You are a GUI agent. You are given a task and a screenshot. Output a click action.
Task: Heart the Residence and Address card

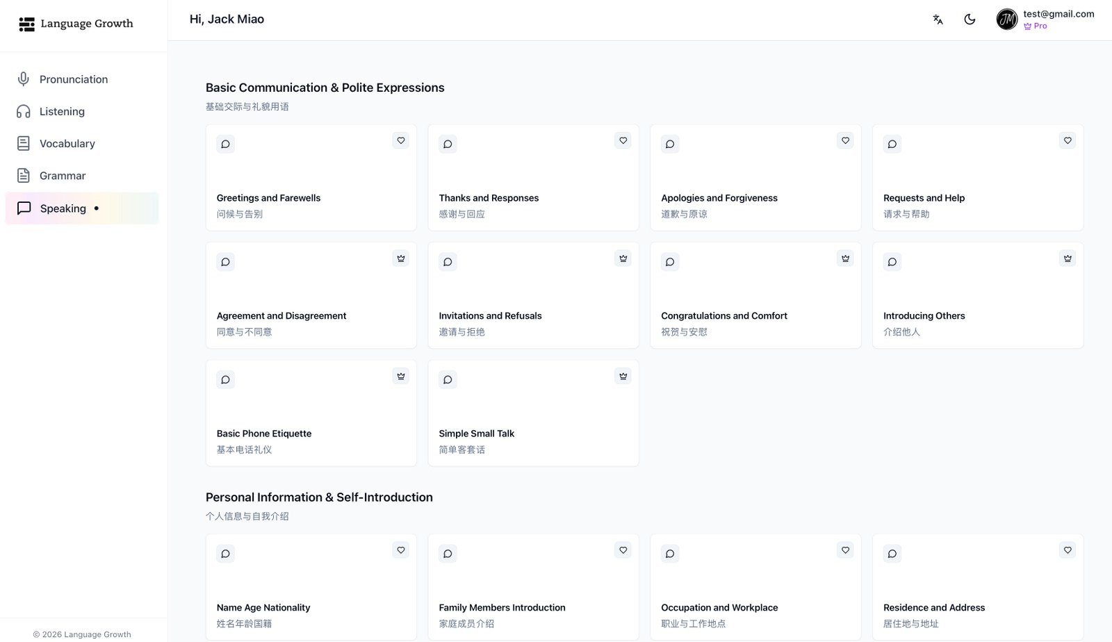[x=1068, y=550]
